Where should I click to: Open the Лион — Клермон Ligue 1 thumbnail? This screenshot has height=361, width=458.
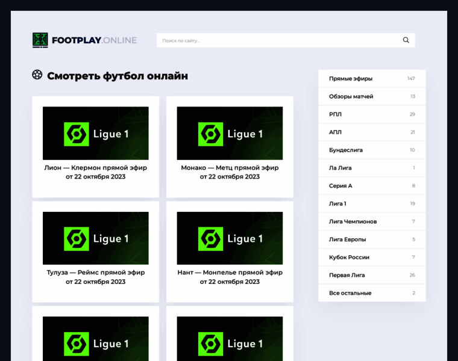tap(95, 133)
